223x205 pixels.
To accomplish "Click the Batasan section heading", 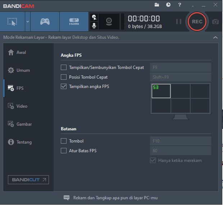I will [69, 129].
